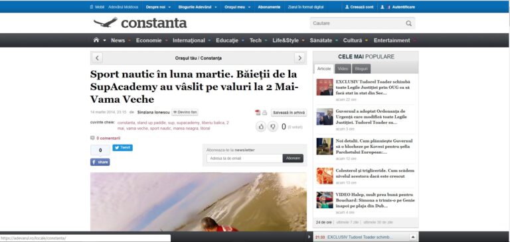Open the Despre noi dropdown
The image size is (510, 242).
point(158,7)
